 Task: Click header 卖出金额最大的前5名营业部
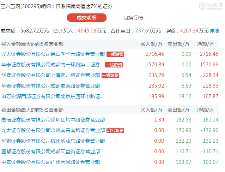point(32,110)
